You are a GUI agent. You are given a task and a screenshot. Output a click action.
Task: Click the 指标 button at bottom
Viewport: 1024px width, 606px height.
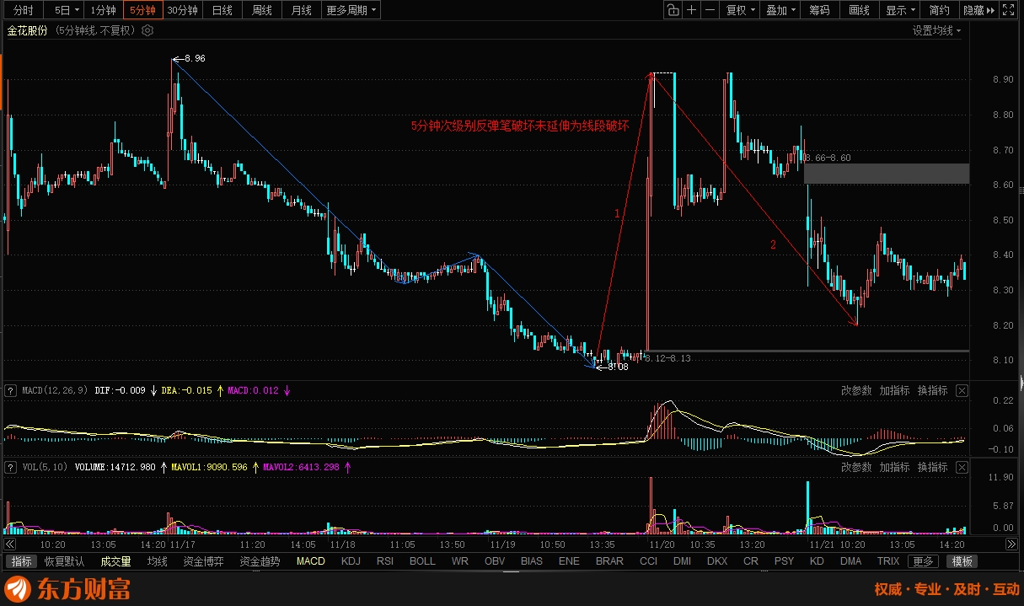coord(23,561)
